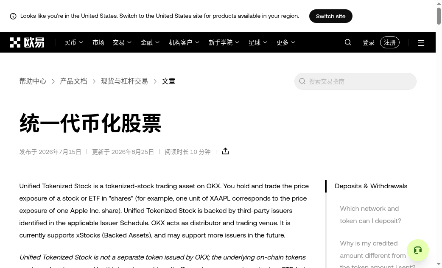Open the green customer support chat icon
This screenshot has width=442, height=268.
418,250
